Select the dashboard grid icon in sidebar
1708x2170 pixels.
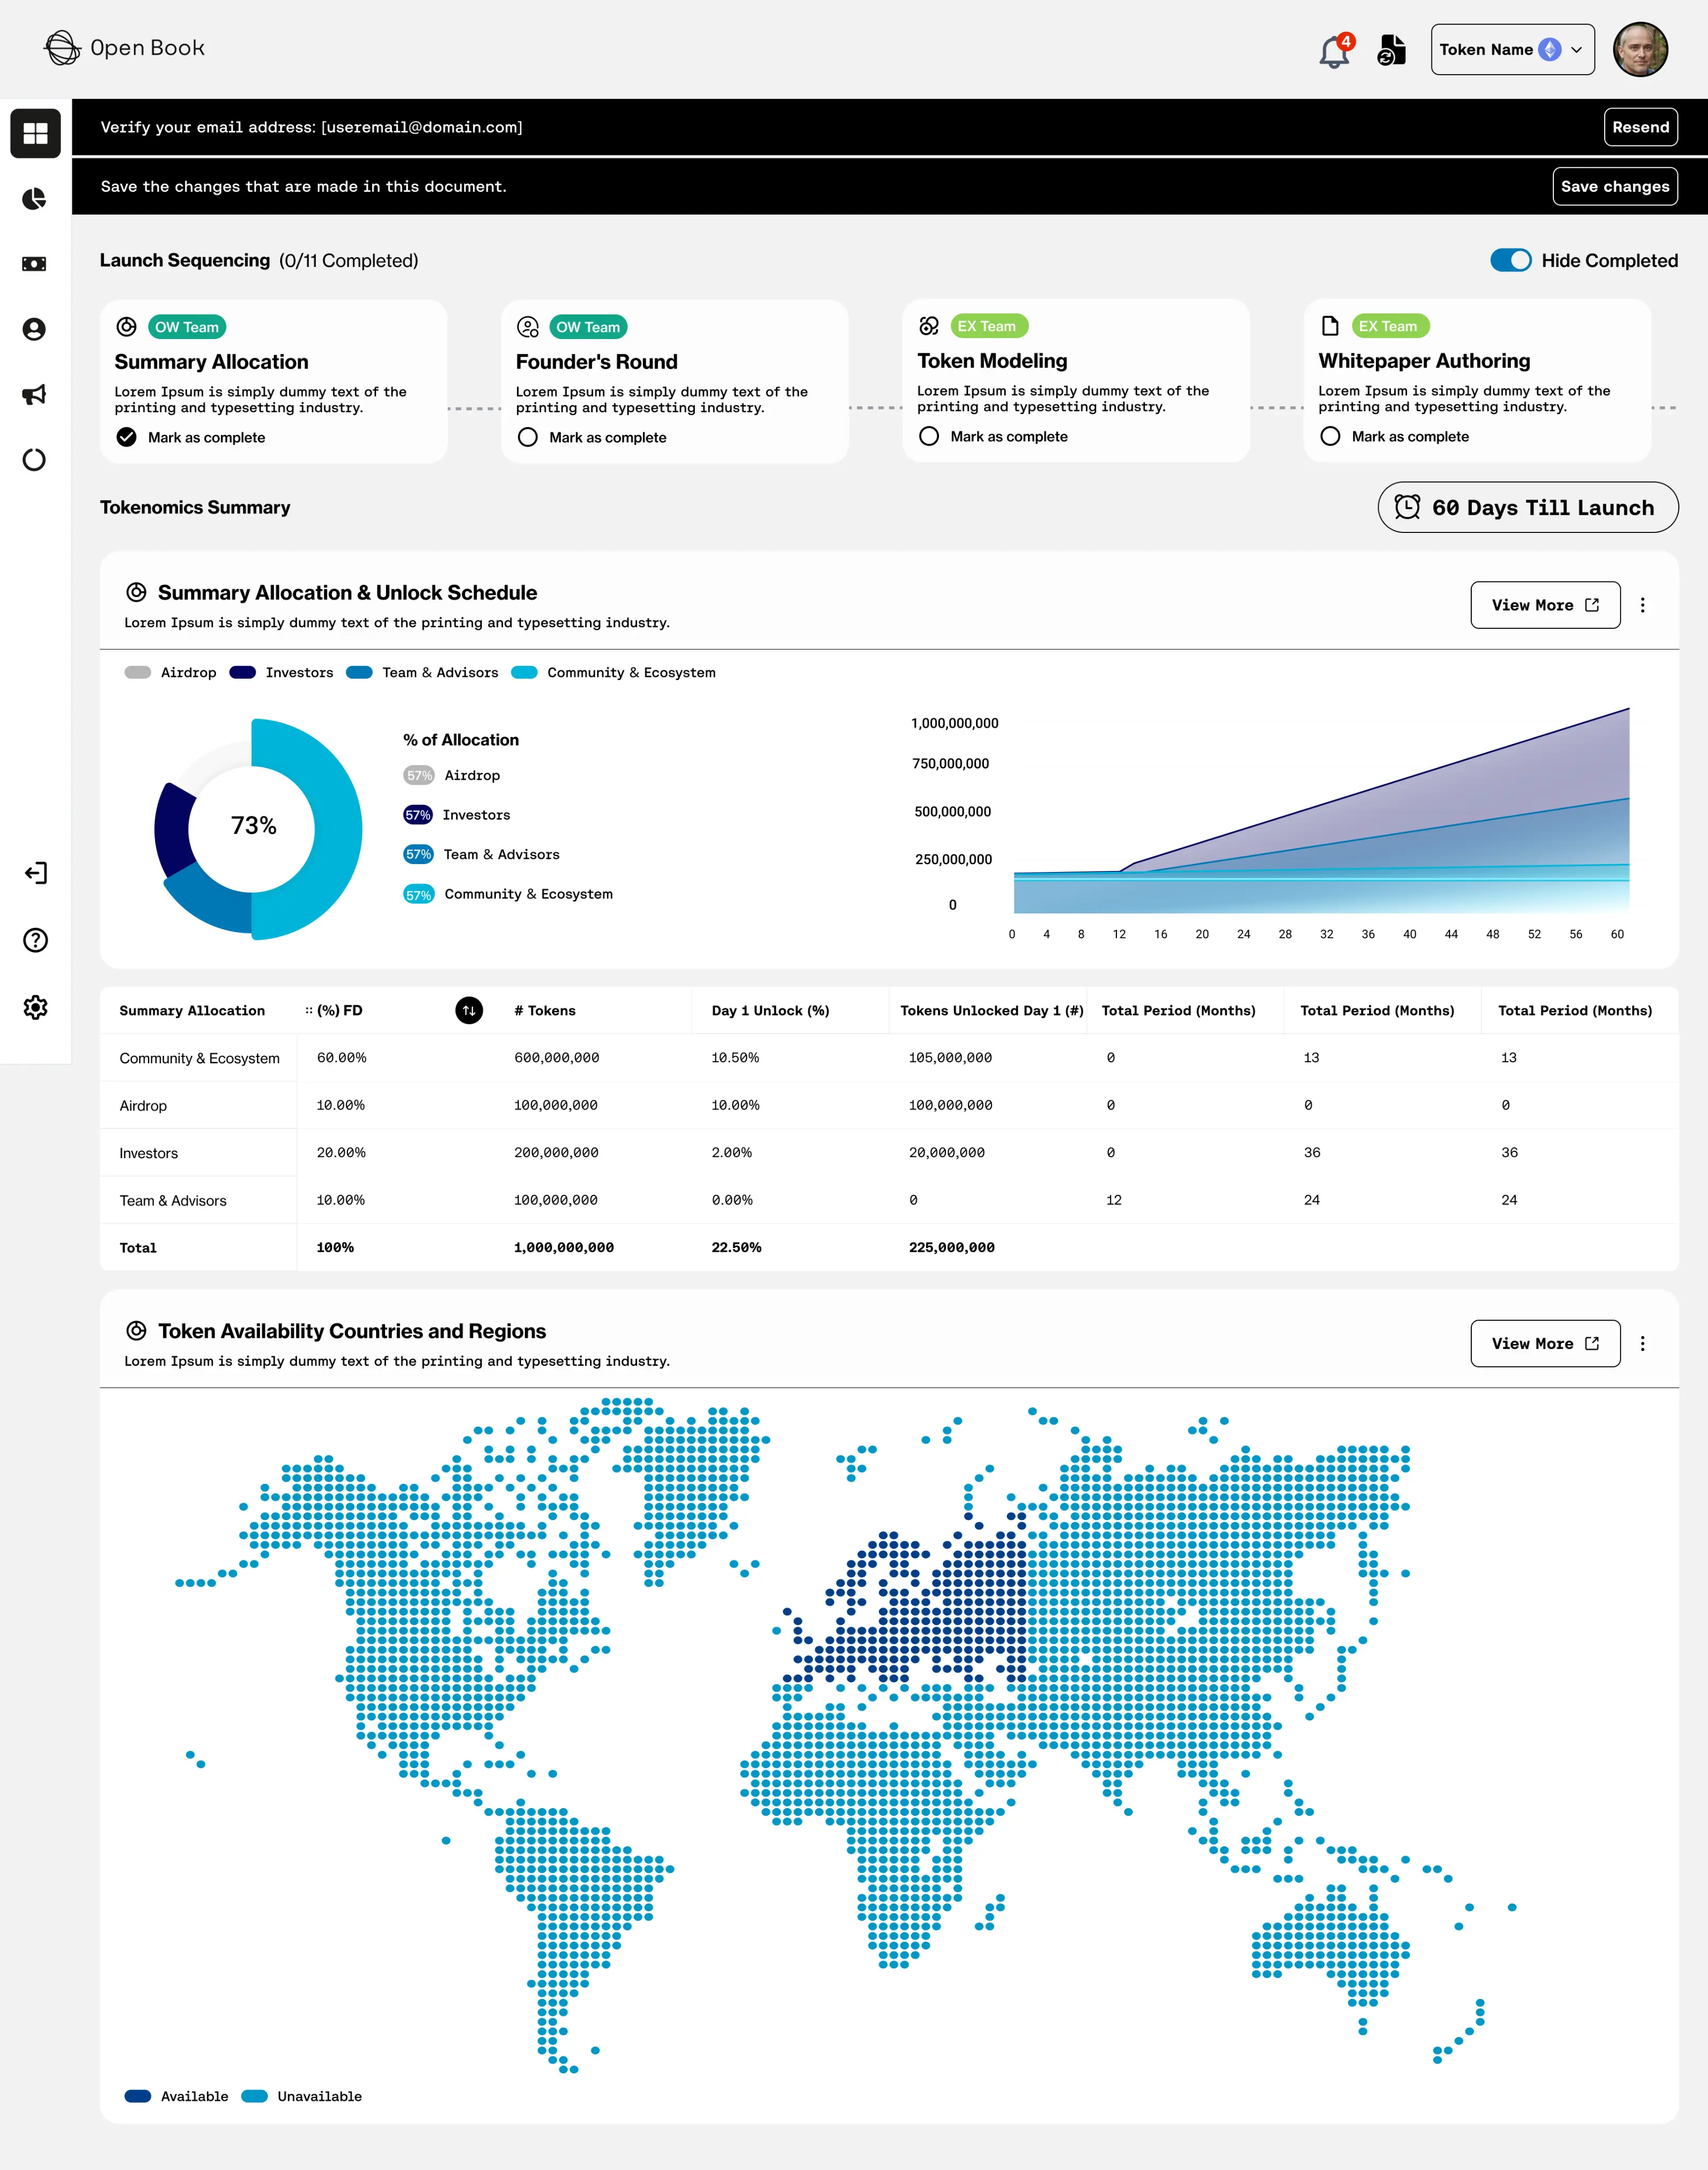(35, 133)
